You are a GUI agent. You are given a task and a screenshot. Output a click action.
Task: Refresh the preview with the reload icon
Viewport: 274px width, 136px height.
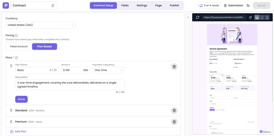198,17
